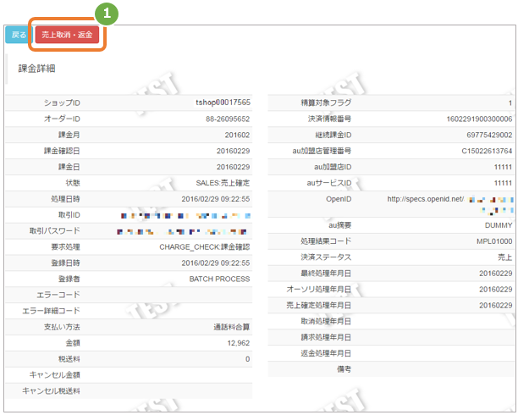Click the 継続課金ID label
The width and height of the screenshot is (518, 415).
[x=333, y=135]
